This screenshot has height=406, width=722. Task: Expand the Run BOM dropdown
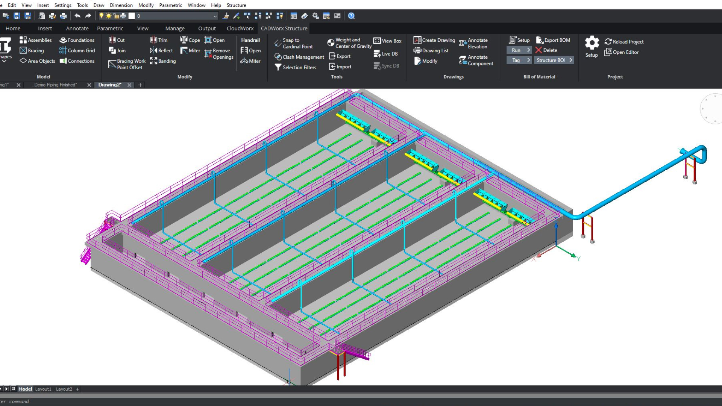[x=528, y=50]
